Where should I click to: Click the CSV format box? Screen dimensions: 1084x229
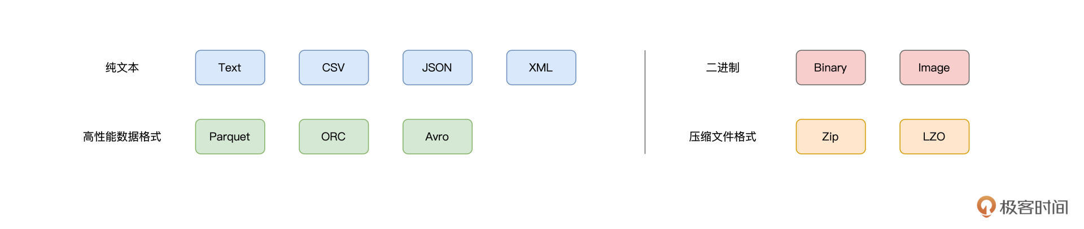coord(334,68)
